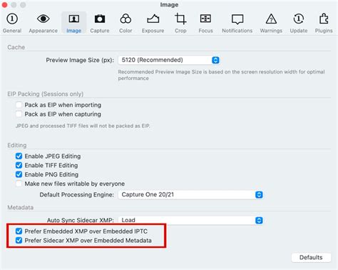This screenshot has height=270, width=338.
Task: Click the Default Processing Engine label
Action: click(77, 194)
